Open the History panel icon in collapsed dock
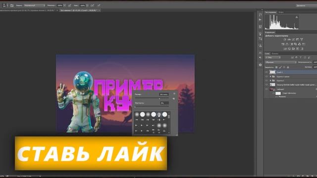The height and width of the screenshot is (178, 317). click(260, 15)
